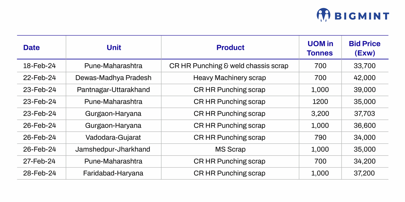Click the Heavy Machinery scrap product cell
405x202 pixels.
[230, 78]
